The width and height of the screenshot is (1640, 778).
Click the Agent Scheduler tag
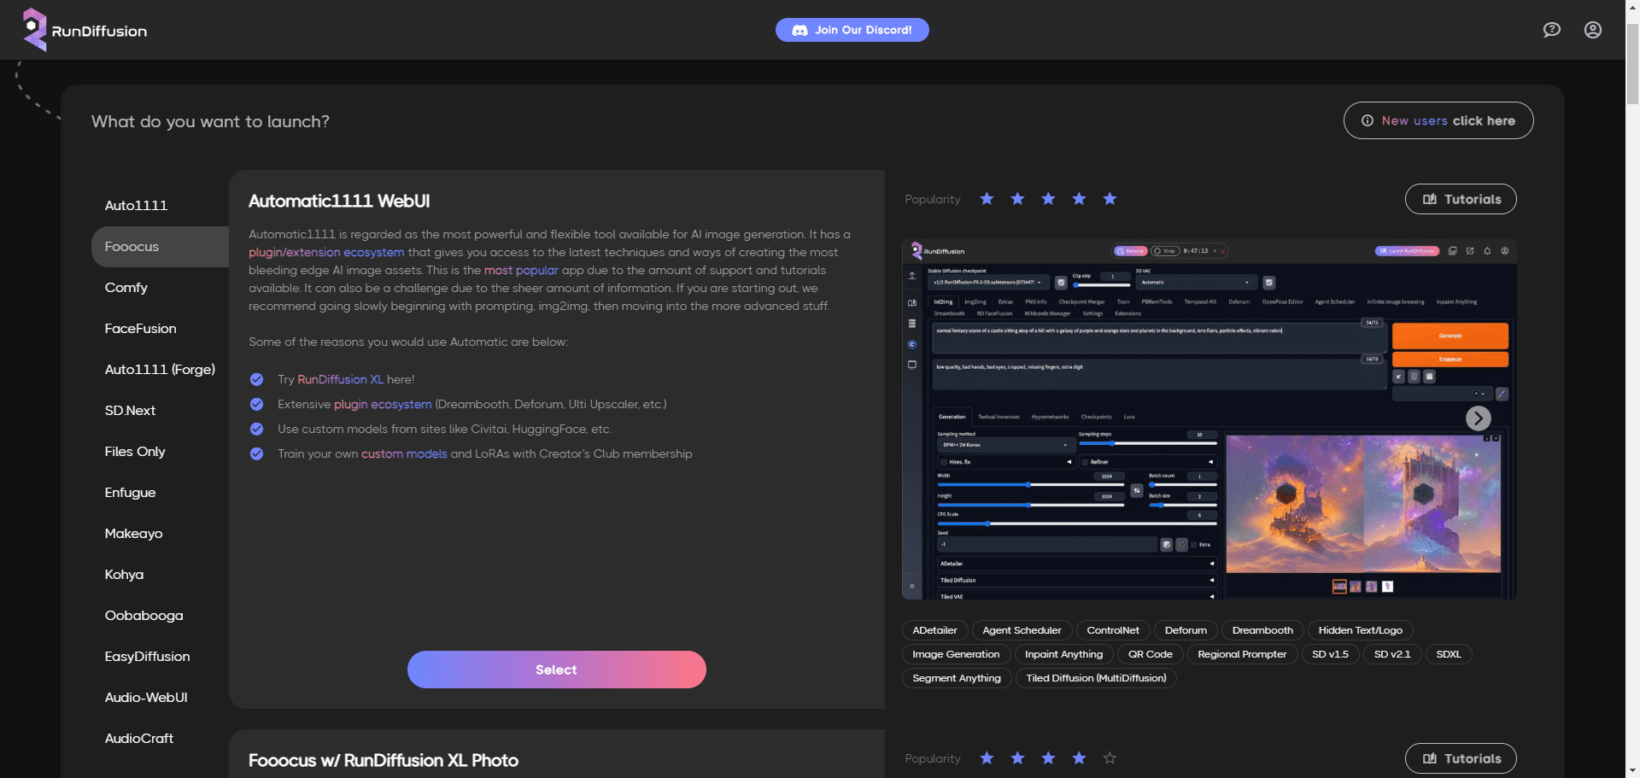tap(1022, 630)
